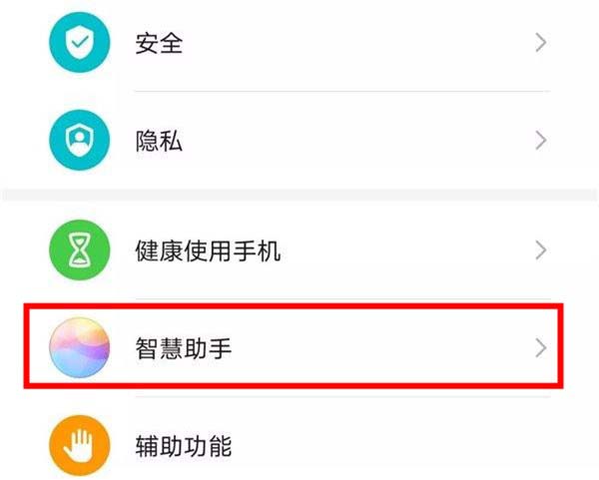599x480 pixels.
Task: Tap the orange hand 辅助功能 icon
Action: pyautogui.click(x=80, y=446)
